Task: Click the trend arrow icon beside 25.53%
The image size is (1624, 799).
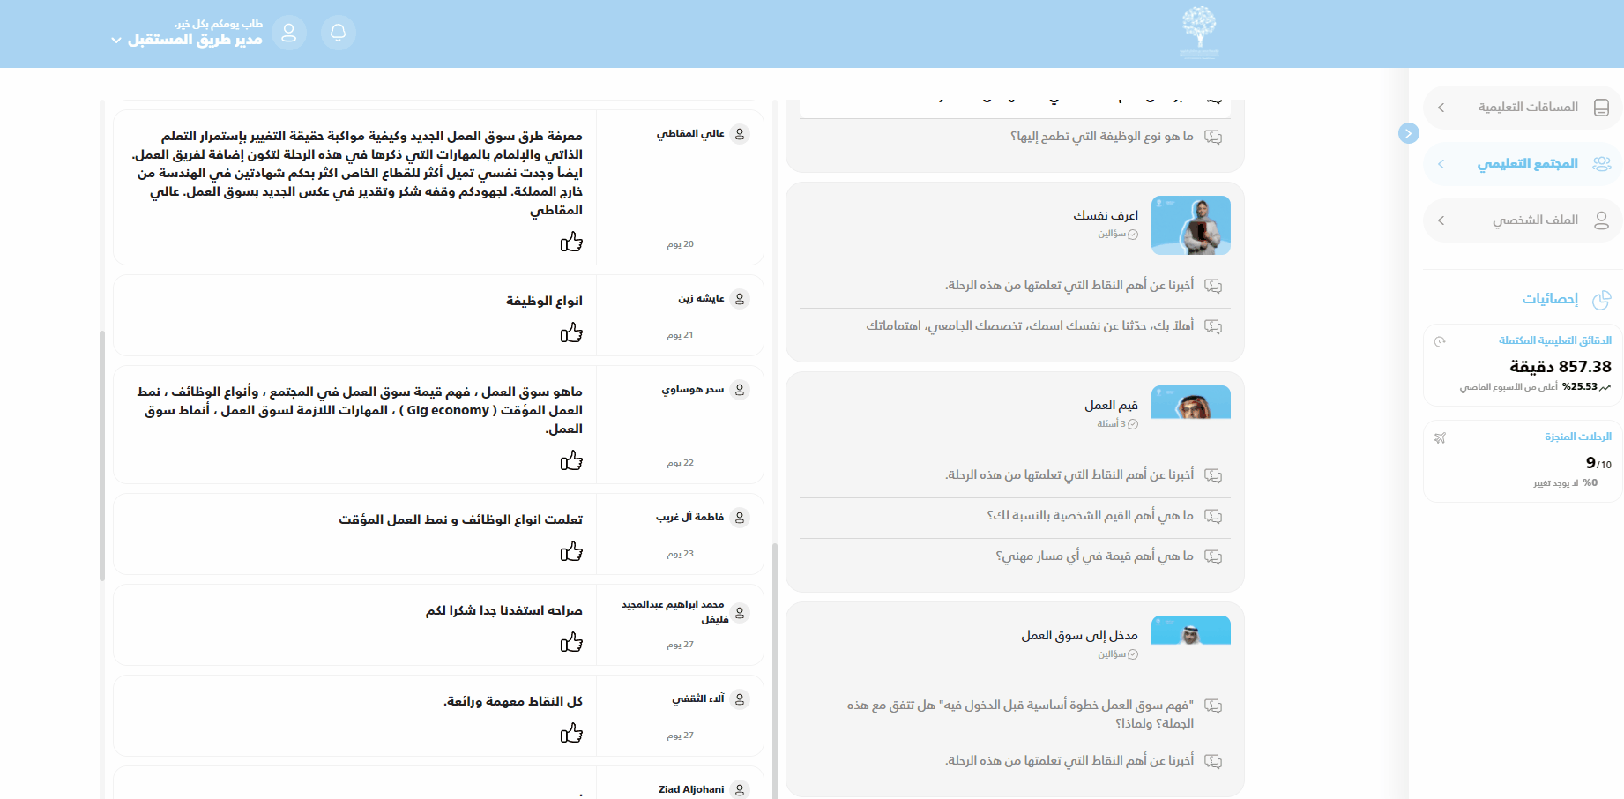Action: coord(1605,387)
